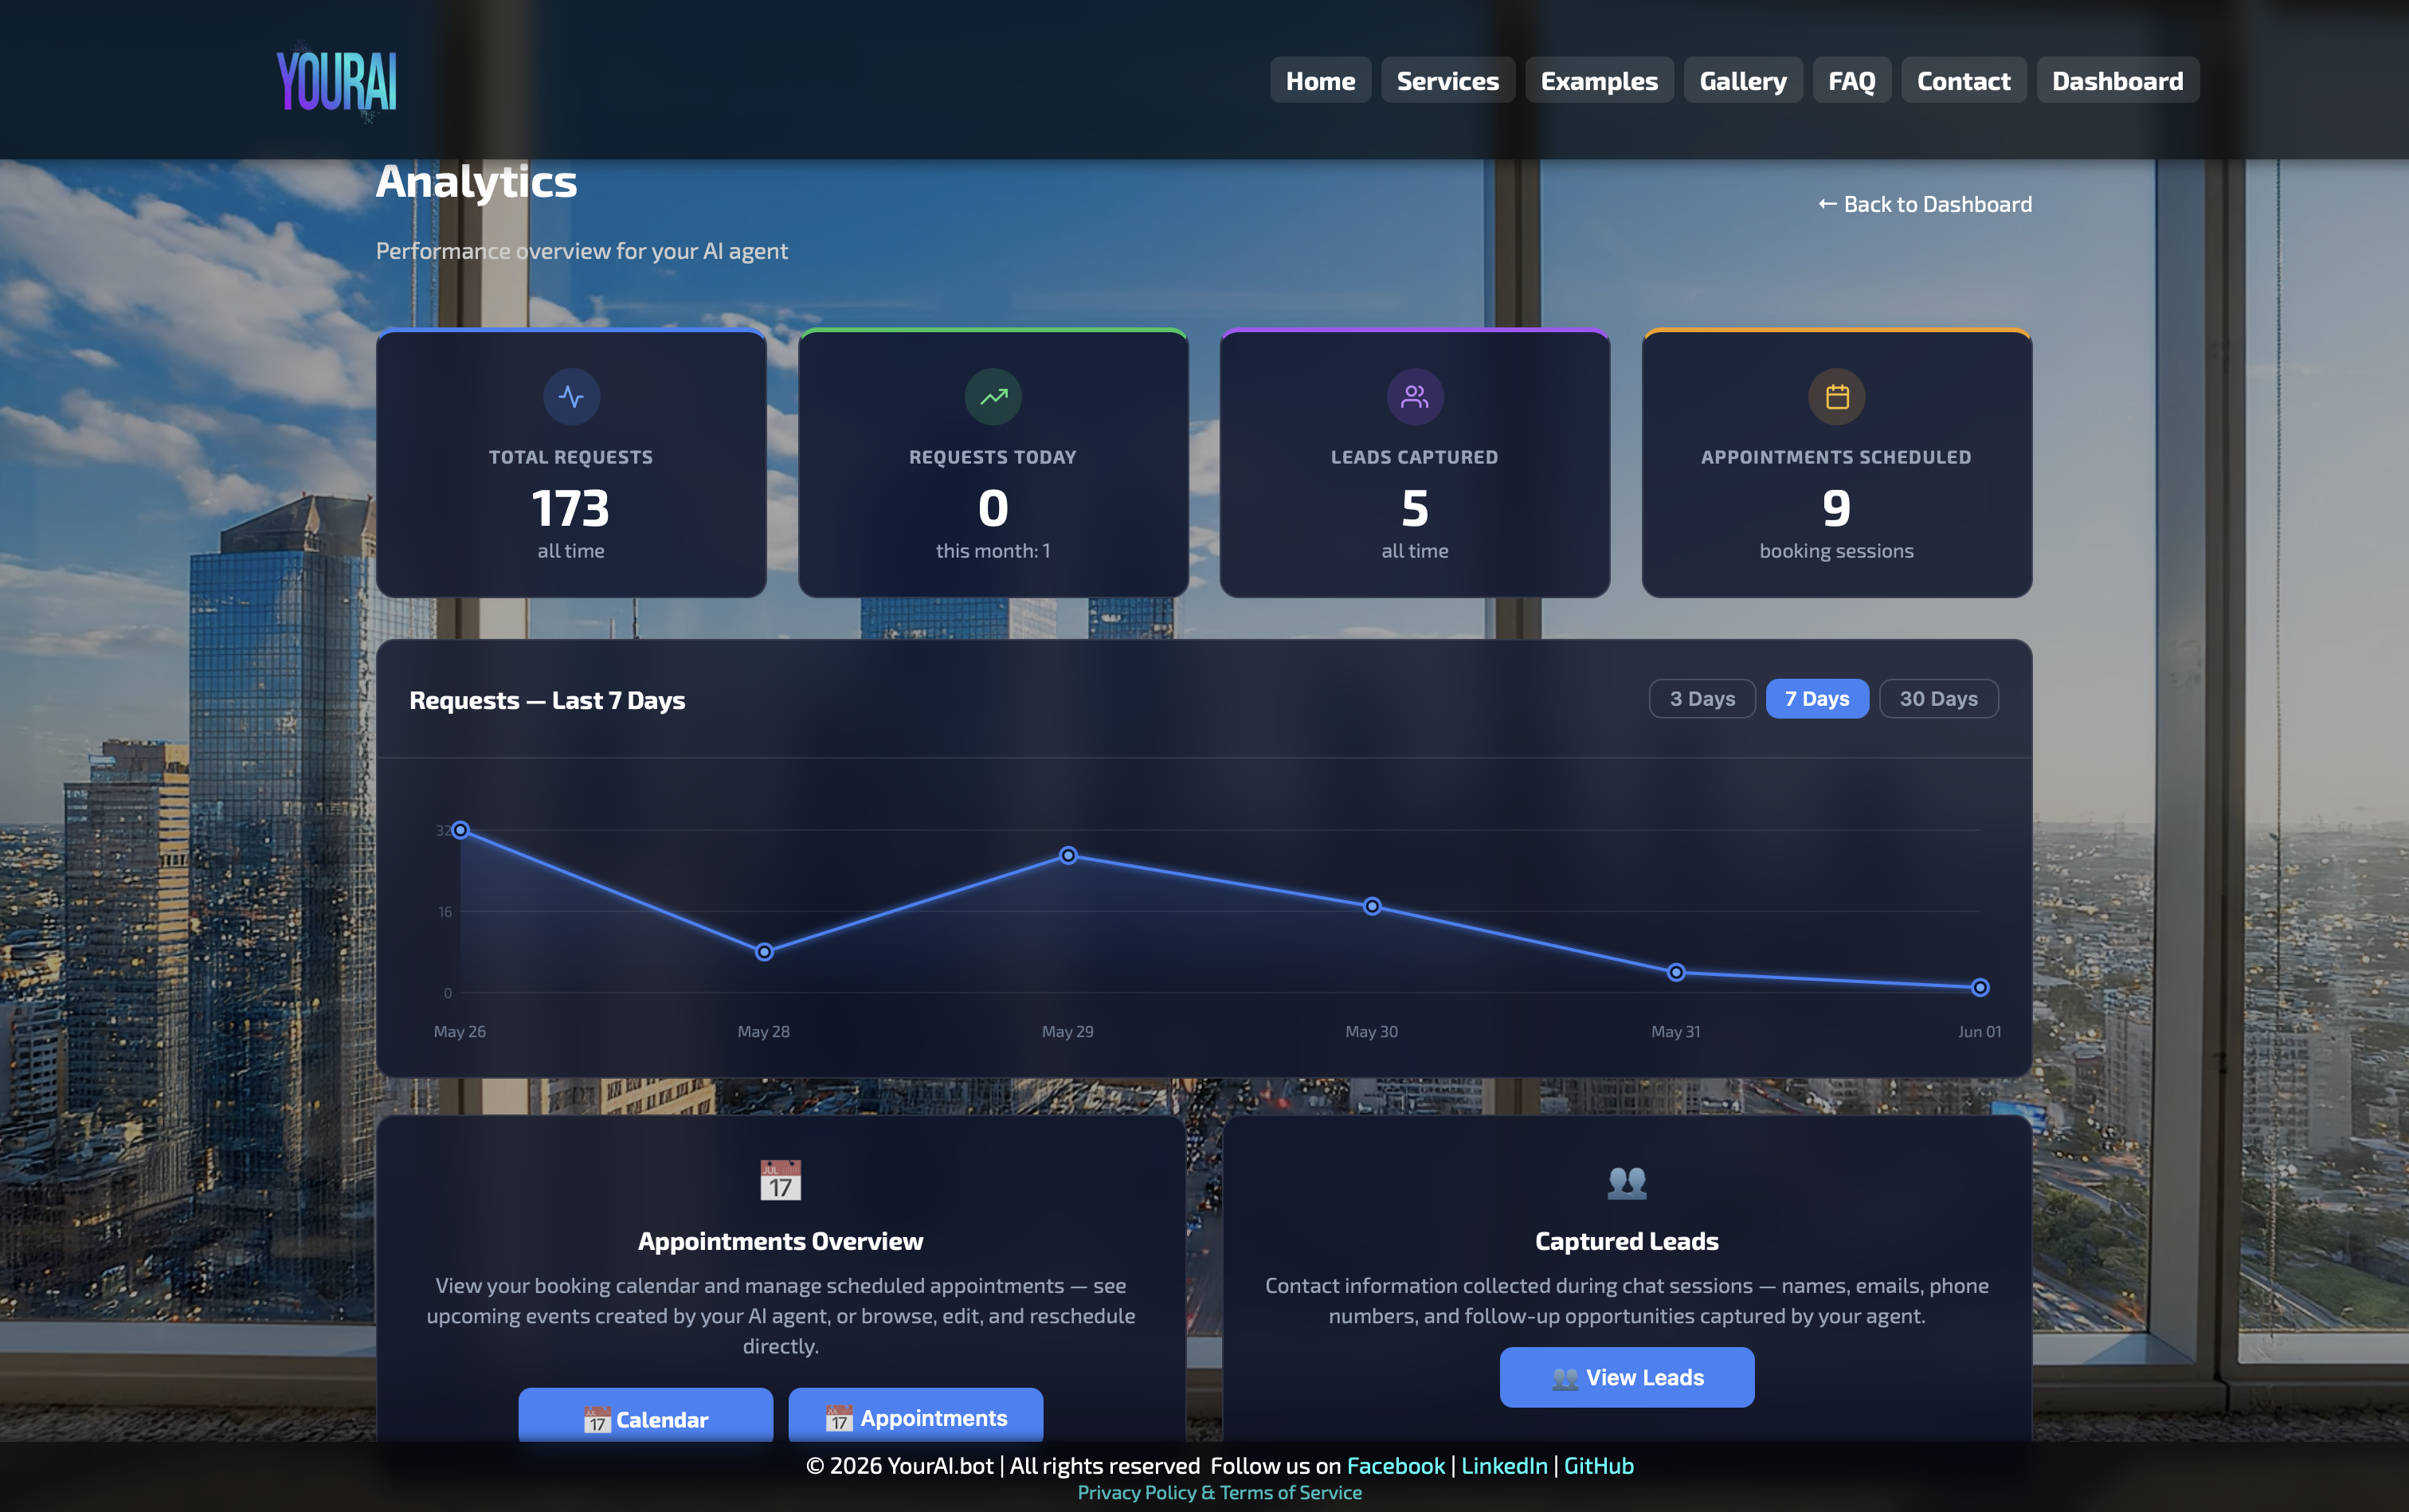2409x1512 pixels.
Task: Open the FAQ nav item
Action: 1851,80
